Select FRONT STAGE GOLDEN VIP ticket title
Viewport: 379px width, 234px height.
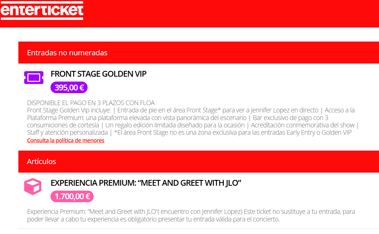(x=99, y=74)
